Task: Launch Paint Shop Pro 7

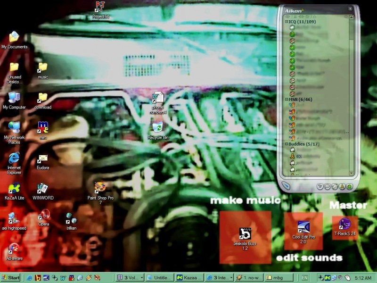Action: (x=100, y=193)
